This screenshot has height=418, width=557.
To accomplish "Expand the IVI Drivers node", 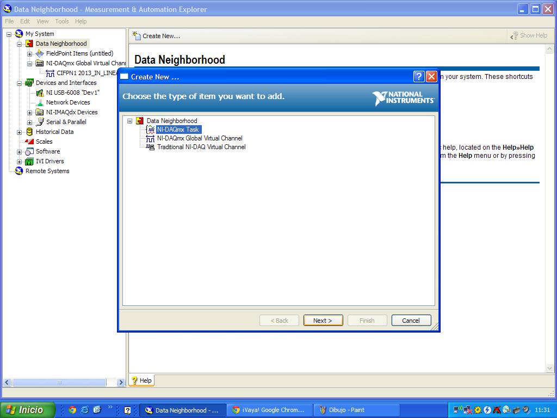I will (x=20, y=162).
